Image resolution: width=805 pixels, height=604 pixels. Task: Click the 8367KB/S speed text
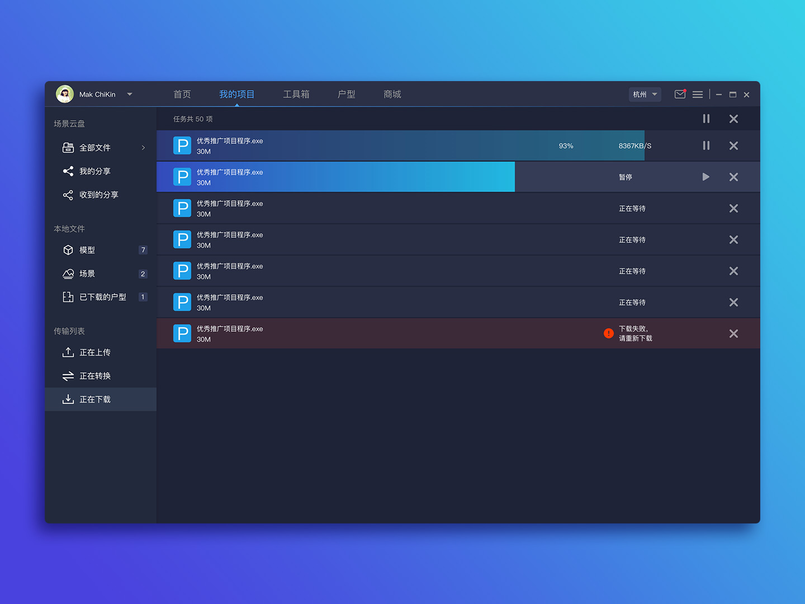(635, 145)
